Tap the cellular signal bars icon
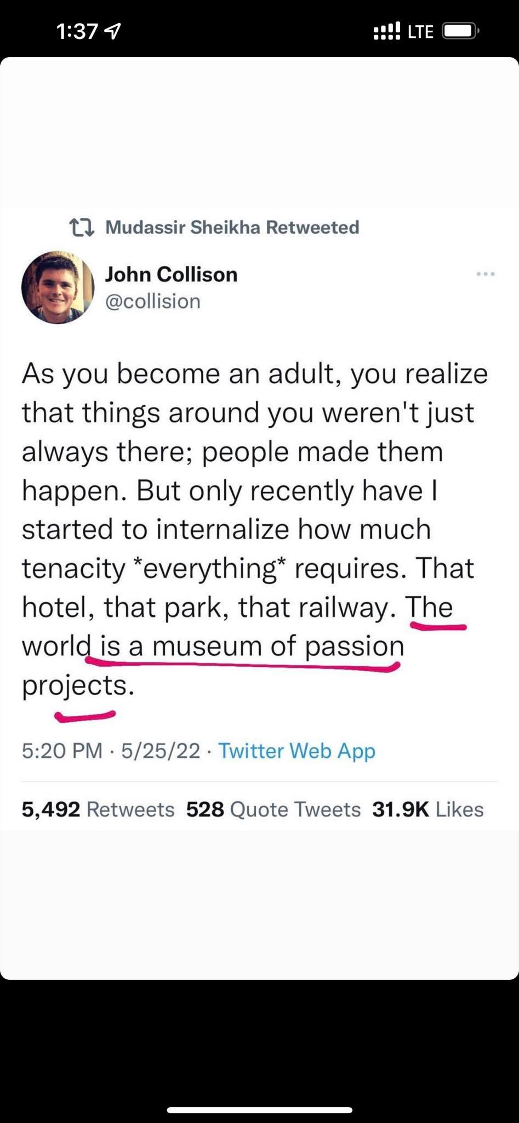The image size is (519, 1123). (x=387, y=31)
